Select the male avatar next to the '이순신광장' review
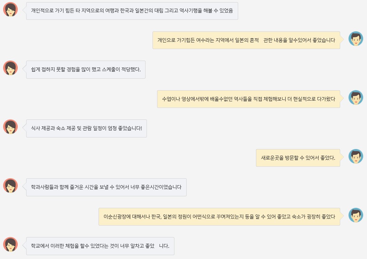The image size is (367, 259). (x=356, y=215)
